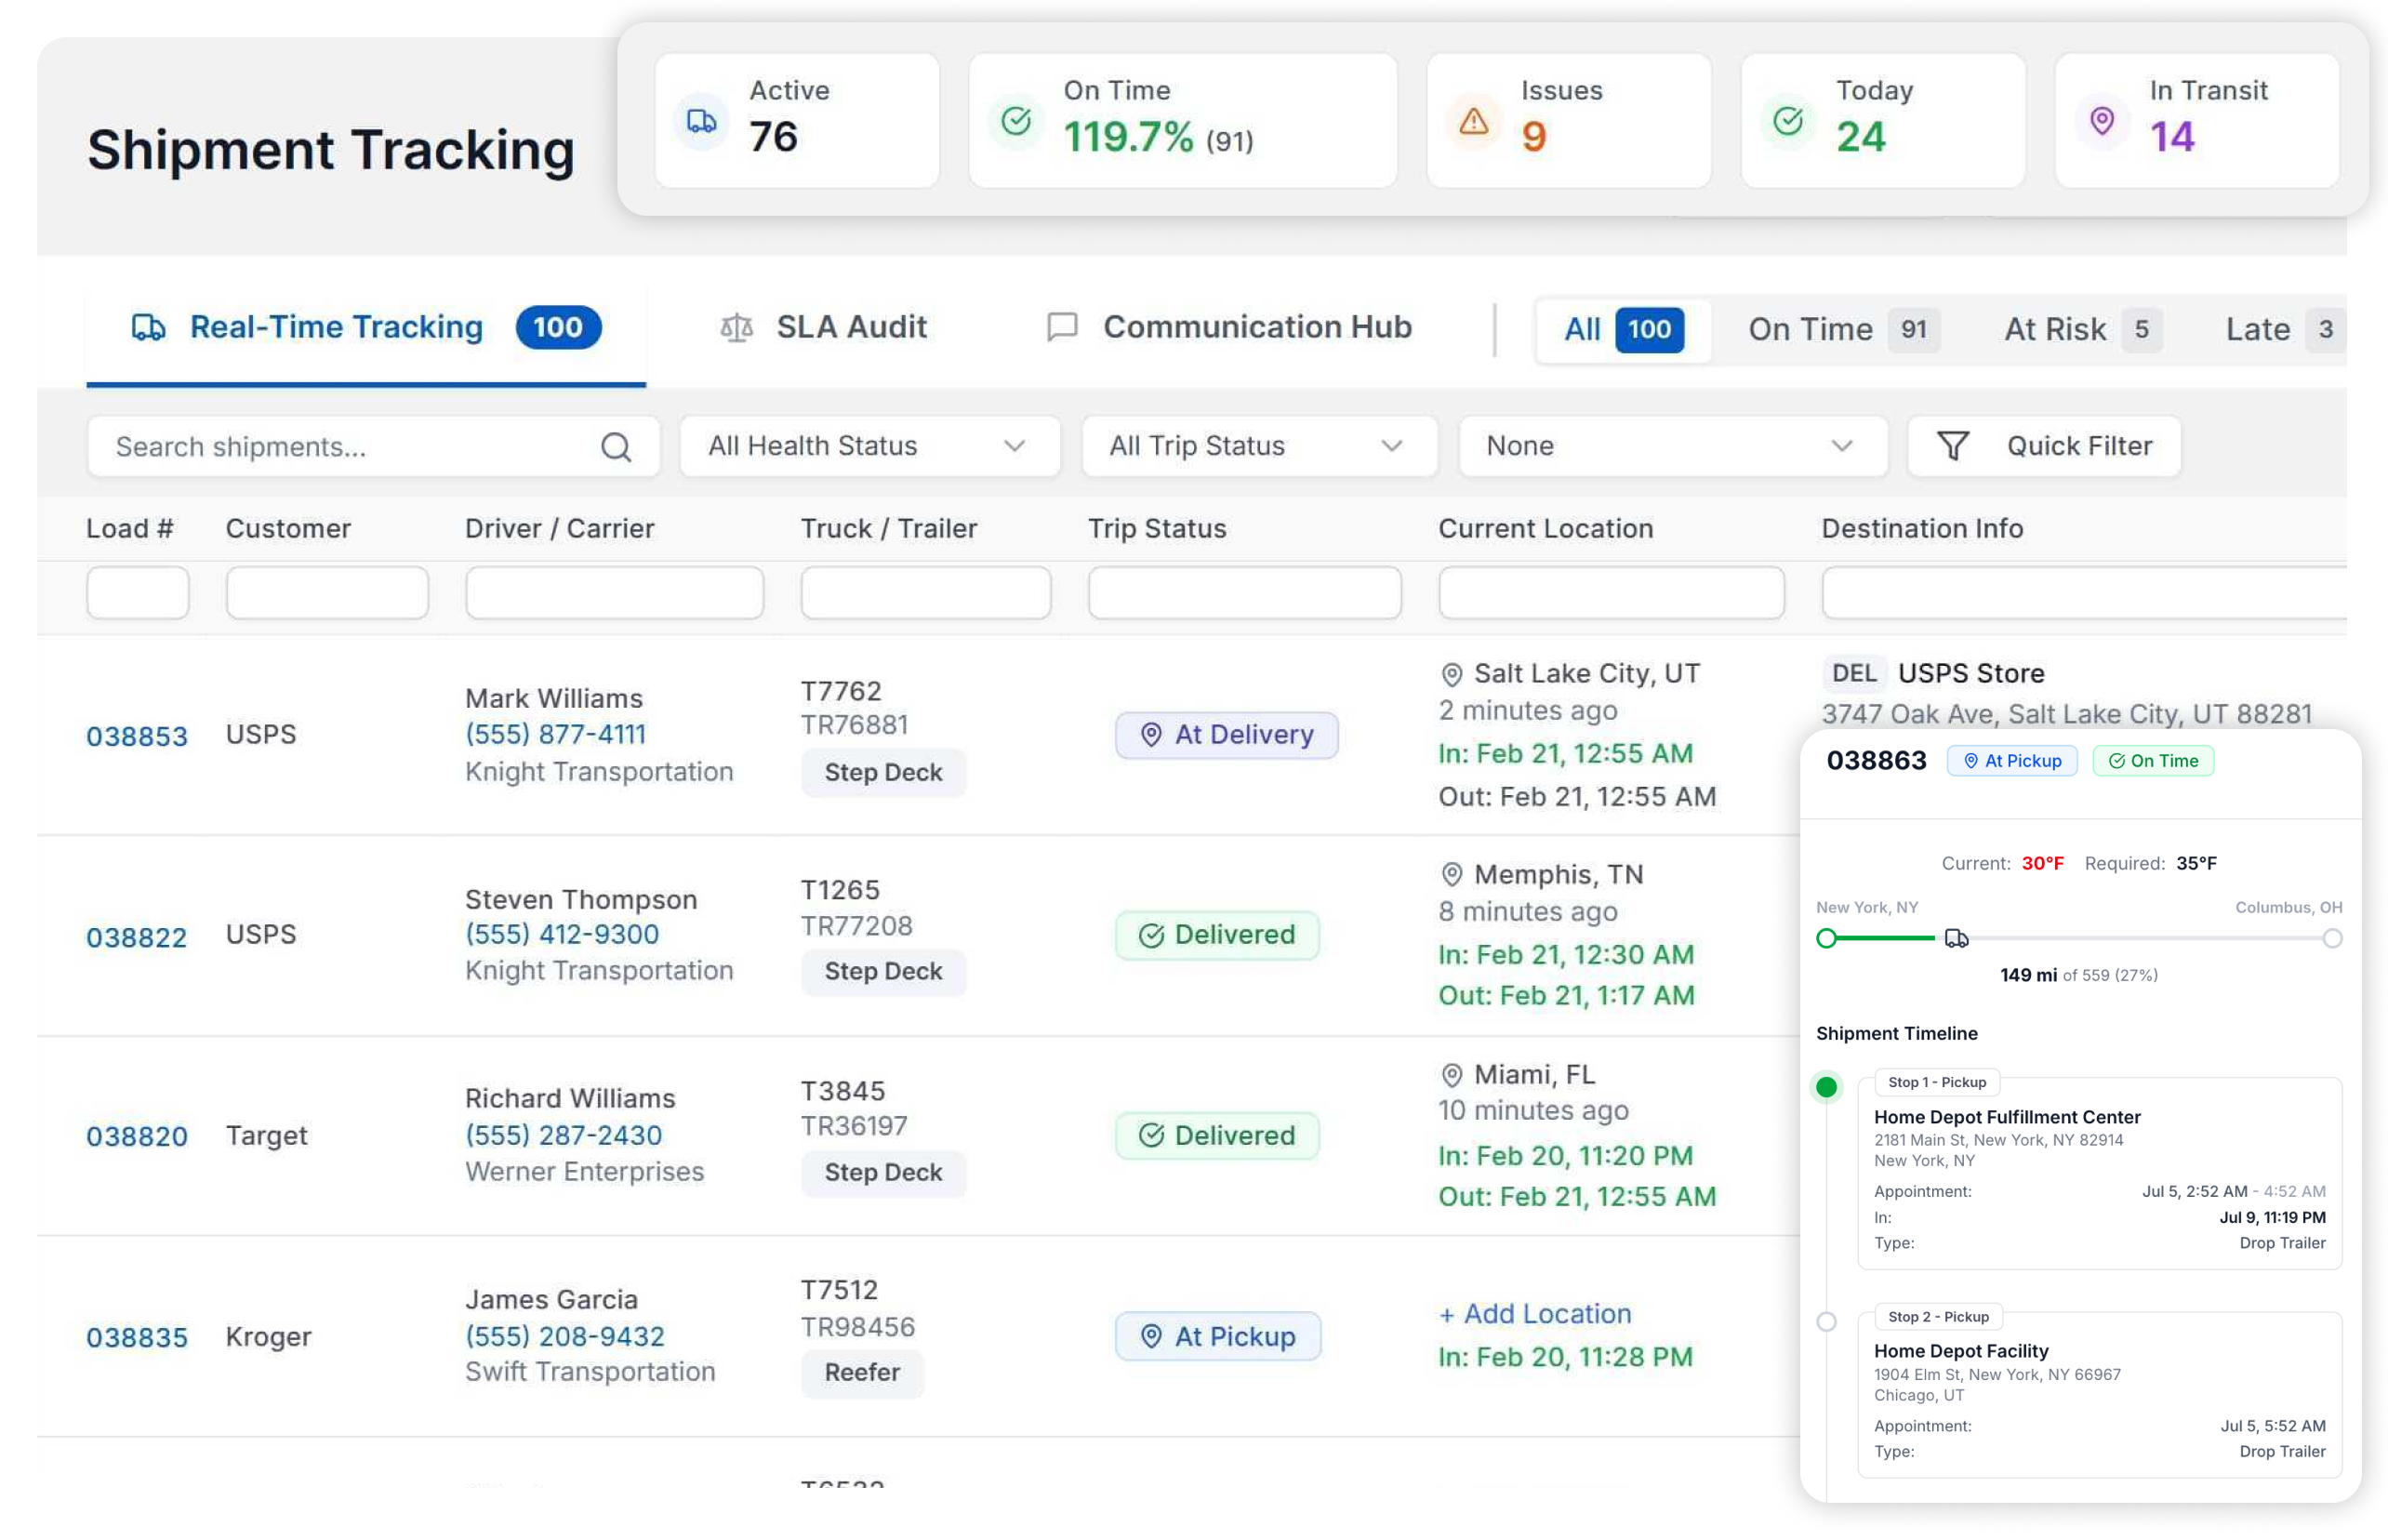The width and height of the screenshot is (2388, 1540).
Task: Open the All Trip Status dropdown
Action: tap(1258, 446)
